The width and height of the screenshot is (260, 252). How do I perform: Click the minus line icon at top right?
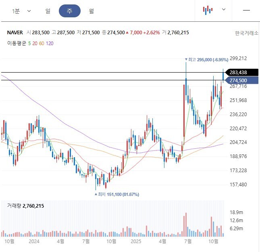tap(246, 10)
